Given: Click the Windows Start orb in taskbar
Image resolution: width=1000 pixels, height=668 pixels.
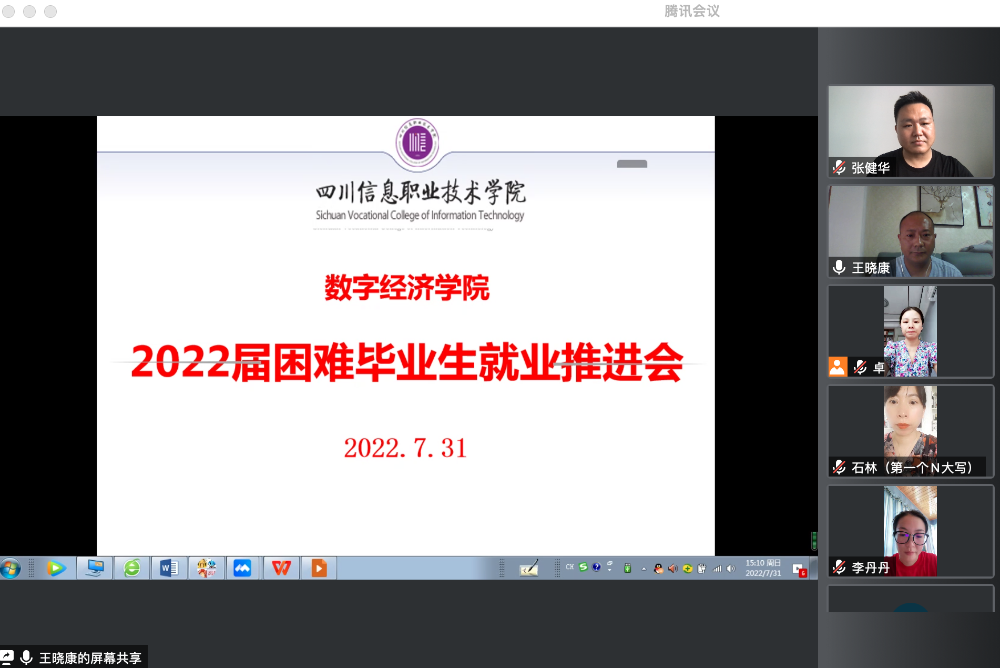Looking at the screenshot, I should [x=11, y=568].
